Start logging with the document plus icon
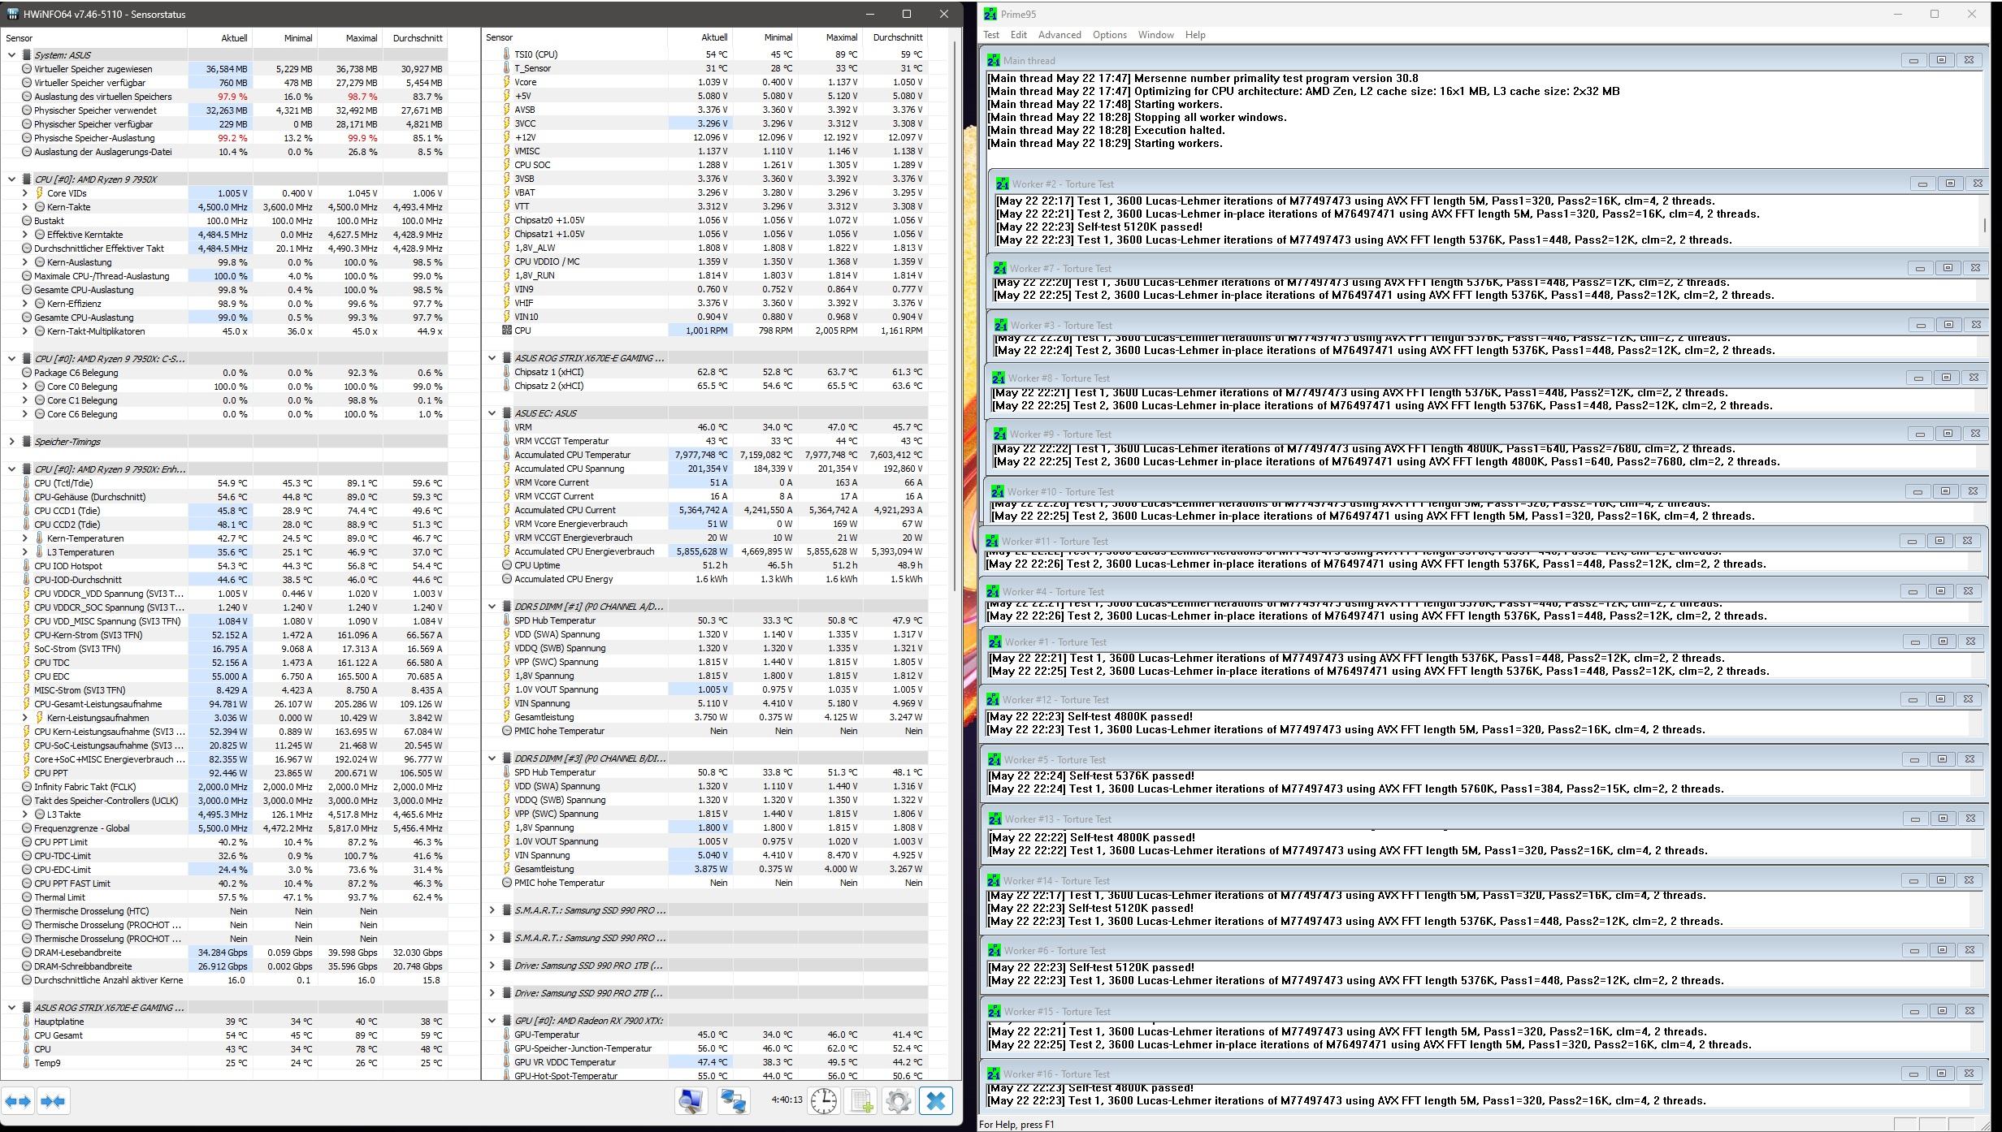This screenshot has width=2002, height=1132. (x=861, y=1101)
